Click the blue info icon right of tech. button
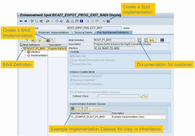 162,40
